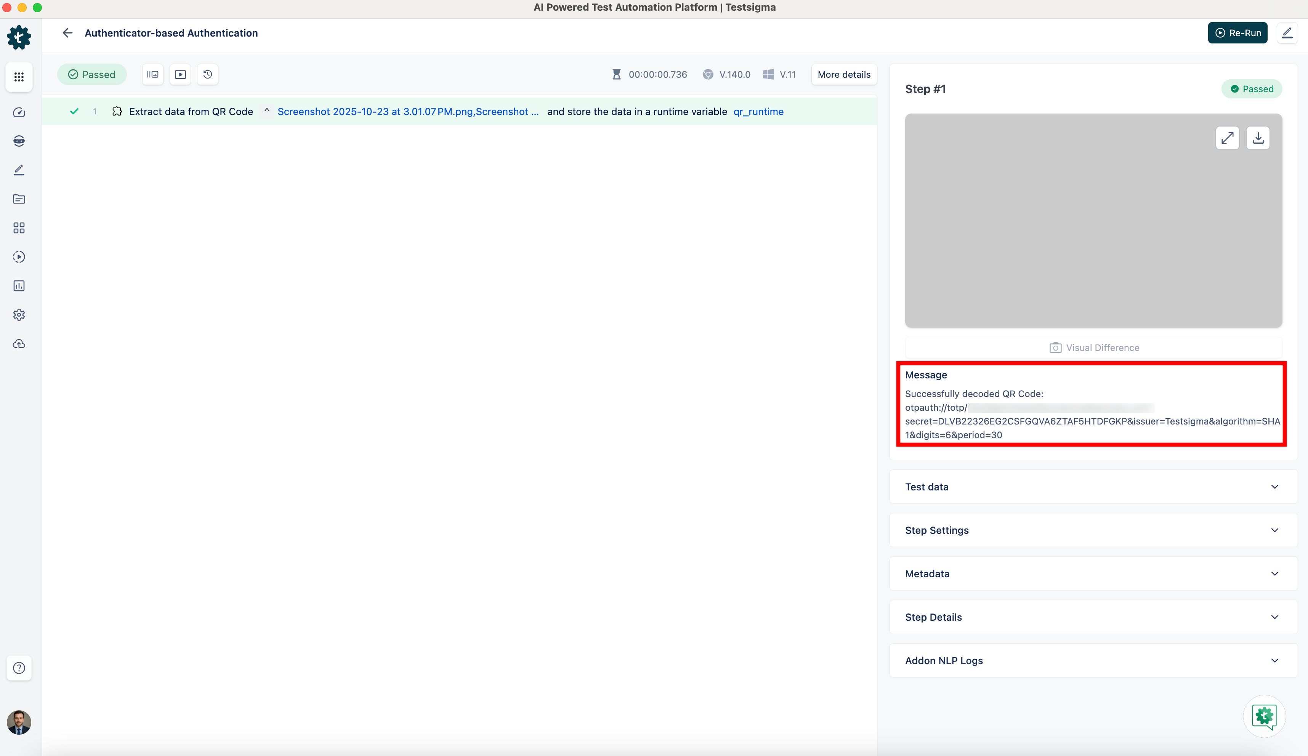Click the back arrow beside test title
The image size is (1308, 756).
(67, 33)
